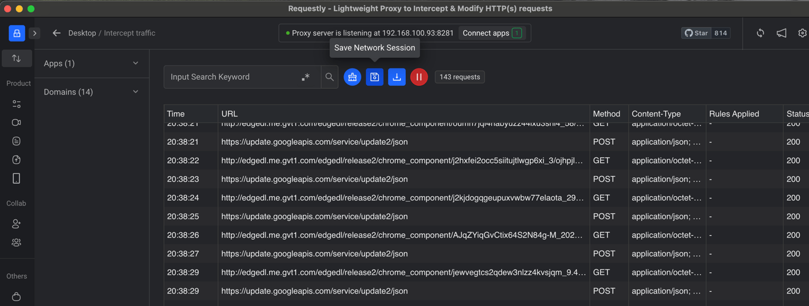Click the Time column header

191,114
